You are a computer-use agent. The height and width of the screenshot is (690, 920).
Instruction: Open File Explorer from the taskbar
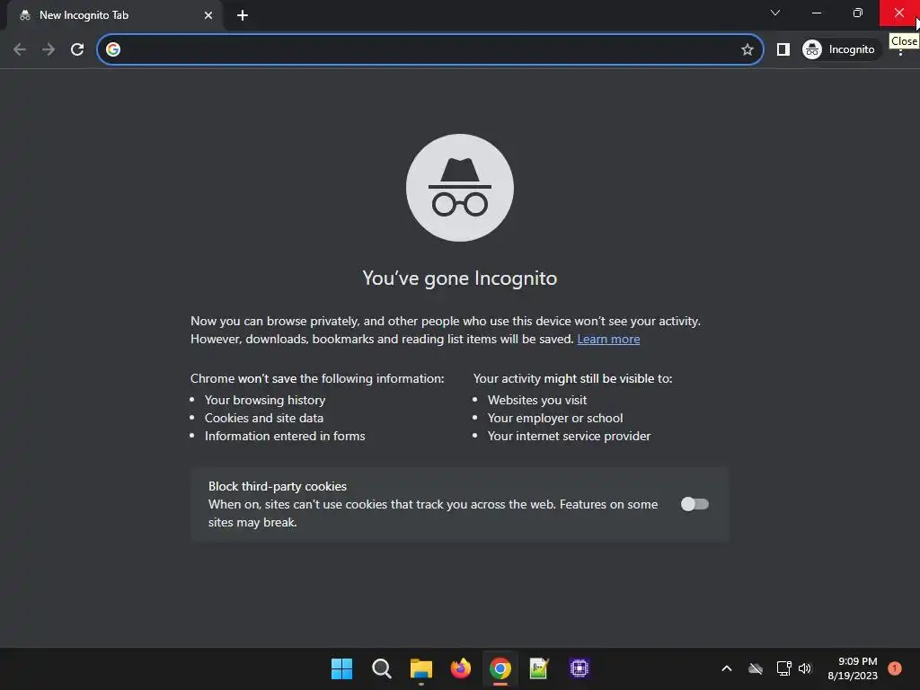(421, 668)
